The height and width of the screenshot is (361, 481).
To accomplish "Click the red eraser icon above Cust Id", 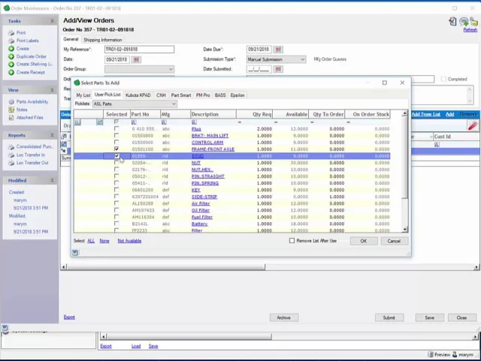I will coord(472,126).
